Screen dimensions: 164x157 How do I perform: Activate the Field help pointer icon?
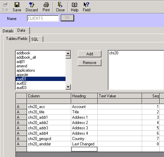click(x=86, y=5)
